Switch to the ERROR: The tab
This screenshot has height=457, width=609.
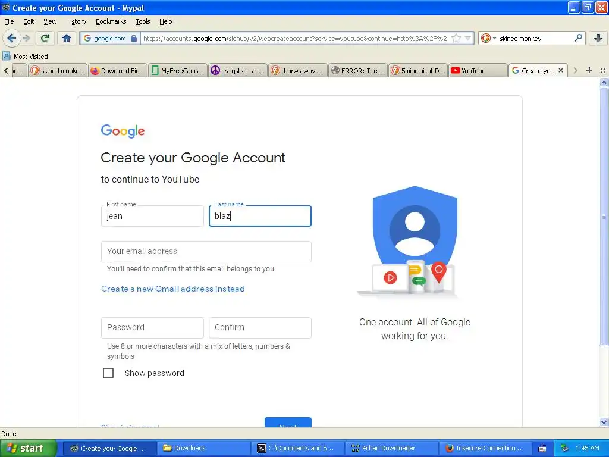(x=357, y=70)
